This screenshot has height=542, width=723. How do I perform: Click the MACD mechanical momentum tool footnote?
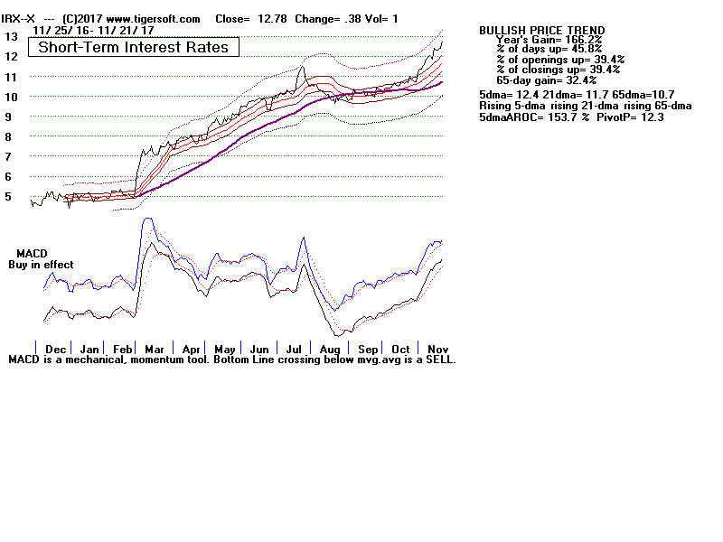(x=232, y=359)
